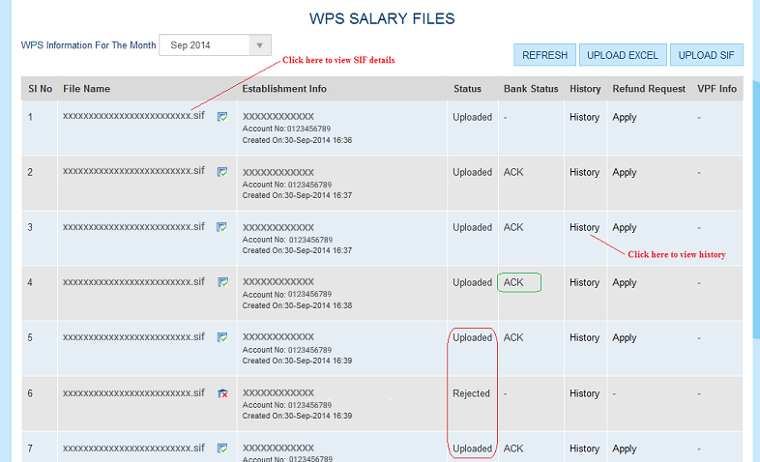Open the SIF icon in row 5
This screenshot has width=760, height=462.
tap(222, 338)
